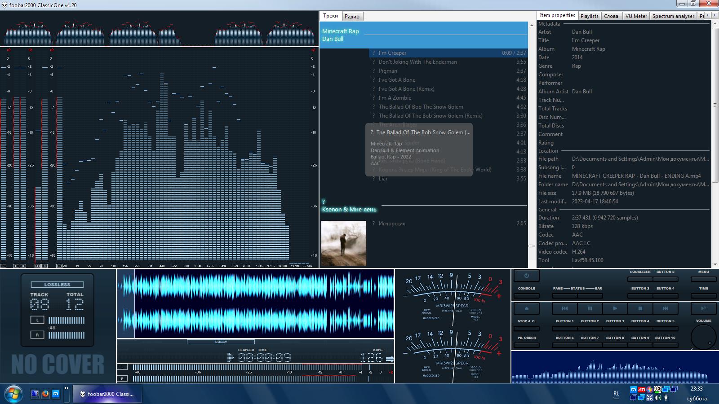This screenshot has width=719, height=404.
Task: Click the random playback icon button
Action: tap(703, 308)
